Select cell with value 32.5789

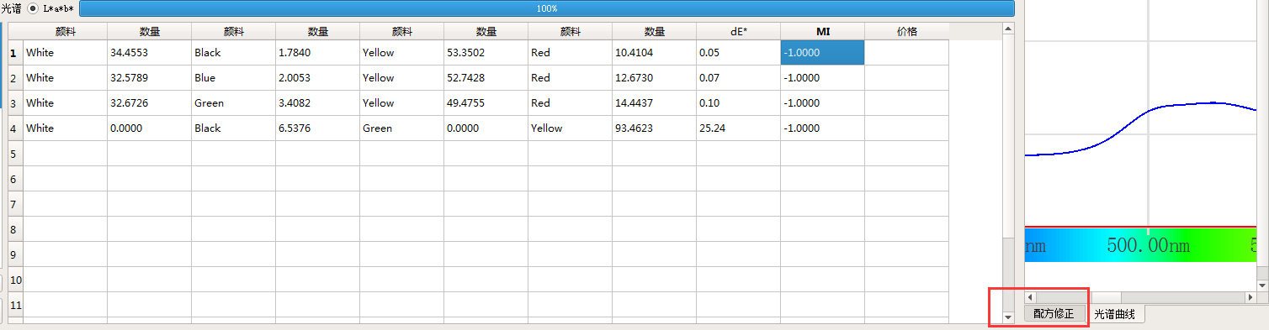[x=149, y=78]
